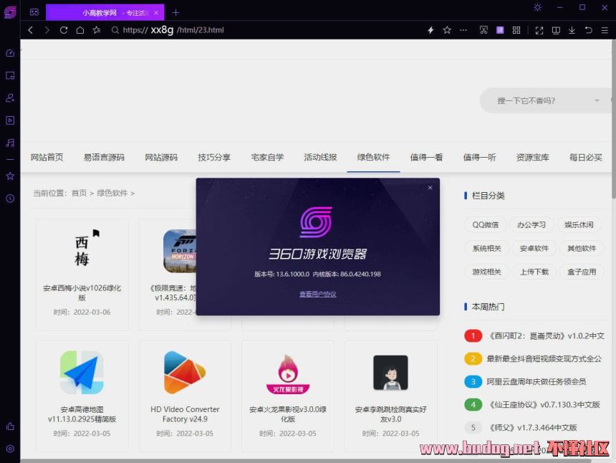The width and height of the screenshot is (616, 463).
Task: Open the three-dot more options in address bar
Action: pyautogui.click(x=463, y=30)
